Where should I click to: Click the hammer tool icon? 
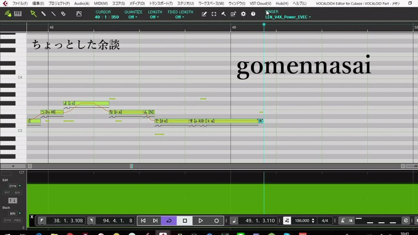(x=223, y=14)
